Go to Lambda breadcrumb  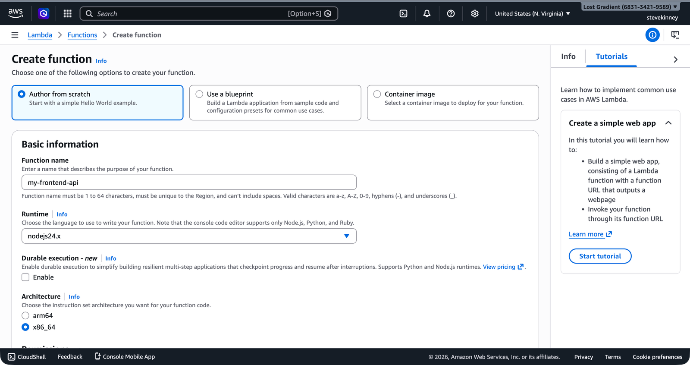tap(40, 35)
